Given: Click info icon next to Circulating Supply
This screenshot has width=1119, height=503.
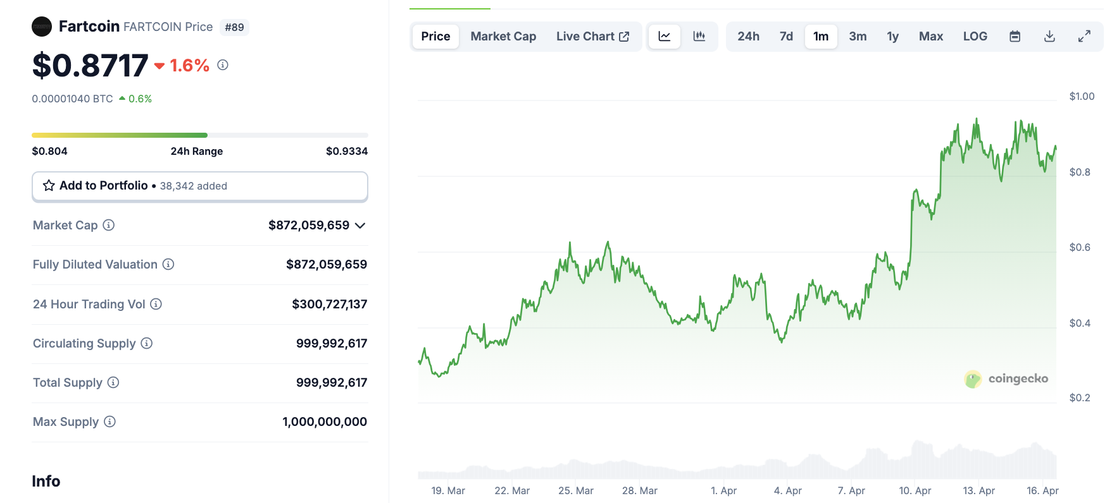Looking at the screenshot, I should (x=147, y=343).
